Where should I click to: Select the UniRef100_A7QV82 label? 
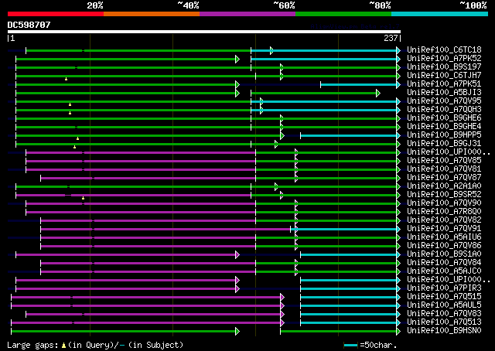pyautogui.click(x=444, y=220)
